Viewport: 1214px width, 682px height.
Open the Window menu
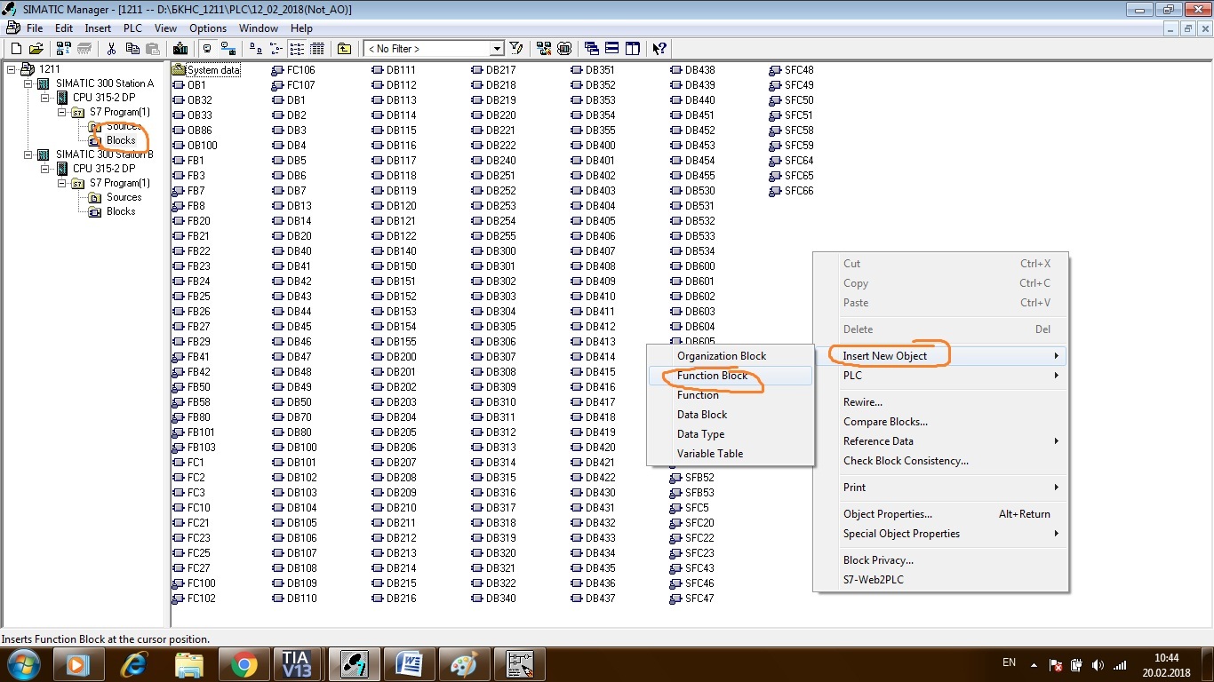click(x=259, y=28)
